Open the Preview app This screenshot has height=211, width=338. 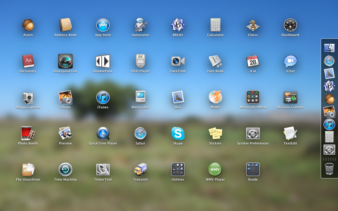click(65, 133)
